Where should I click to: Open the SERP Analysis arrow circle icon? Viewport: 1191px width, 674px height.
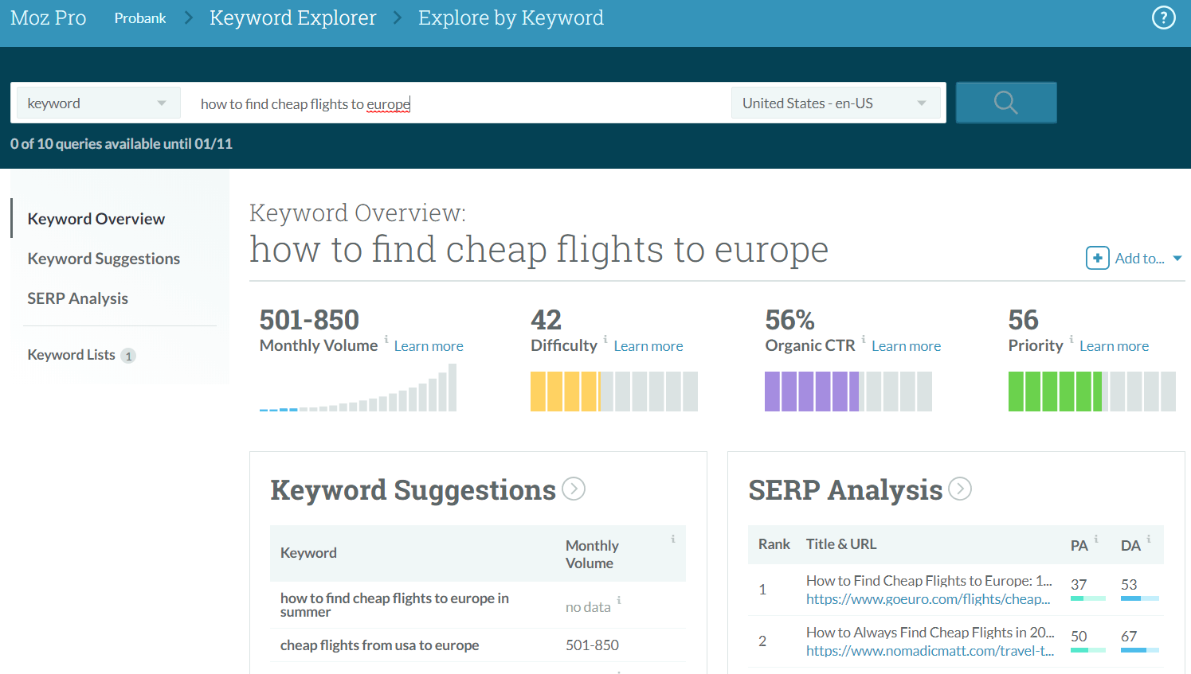960,489
